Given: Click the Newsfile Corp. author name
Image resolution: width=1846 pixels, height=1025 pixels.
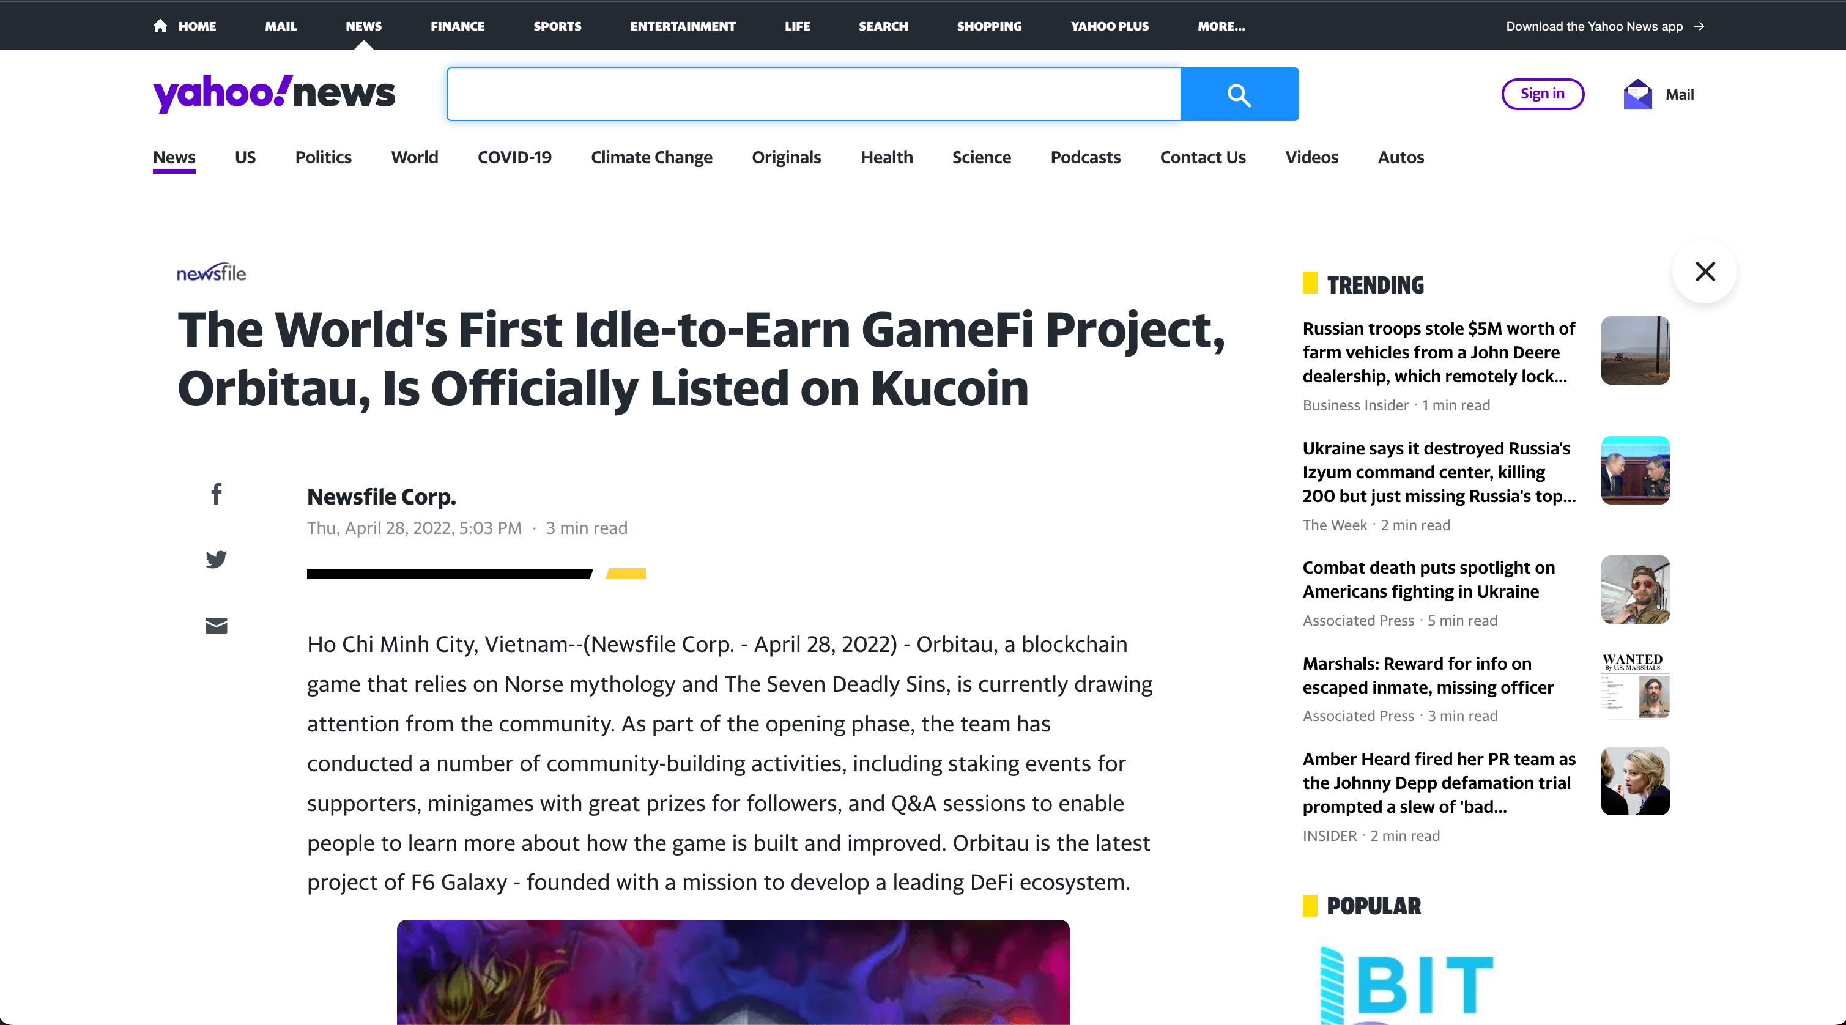Looking at the screenshot, I should [x=381, y=497].
